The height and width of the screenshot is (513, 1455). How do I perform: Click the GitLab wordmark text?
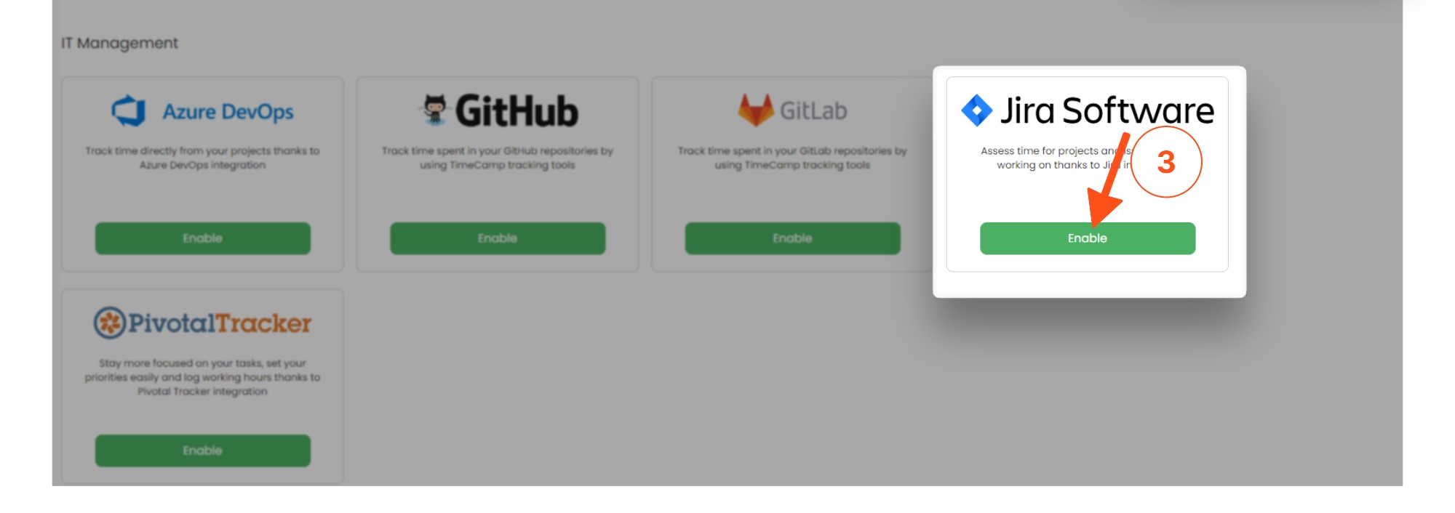813,111
